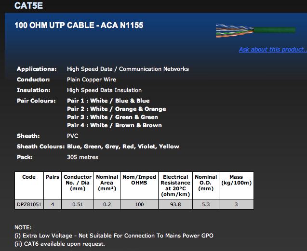Click the '305 metres' pack value
This screenshot has height=251, width=307.
[82, 157]
